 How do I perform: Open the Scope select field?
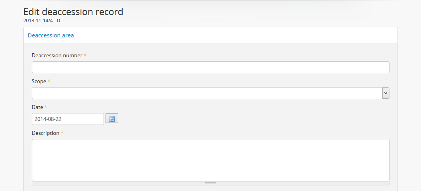tap(207, 93)
